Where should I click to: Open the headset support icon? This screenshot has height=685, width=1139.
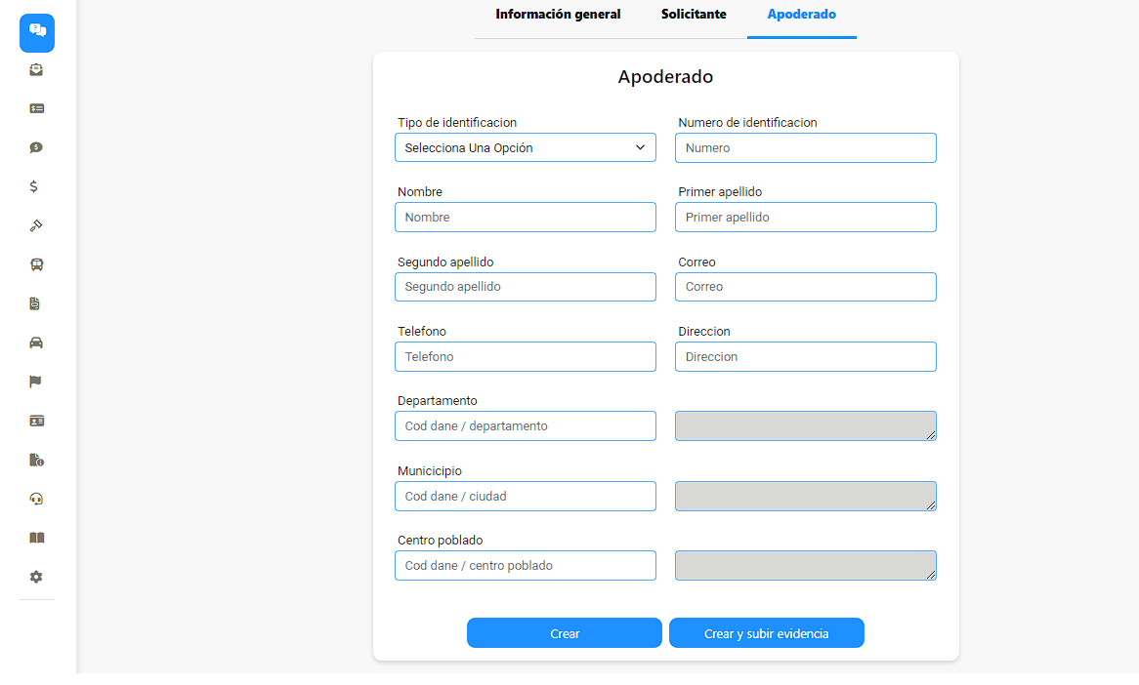[x=36, y=500]
